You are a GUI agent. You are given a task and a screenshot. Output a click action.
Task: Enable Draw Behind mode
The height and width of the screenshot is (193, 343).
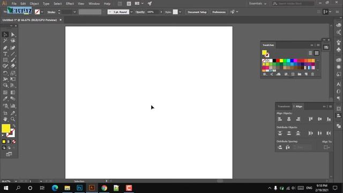[9, 148]
